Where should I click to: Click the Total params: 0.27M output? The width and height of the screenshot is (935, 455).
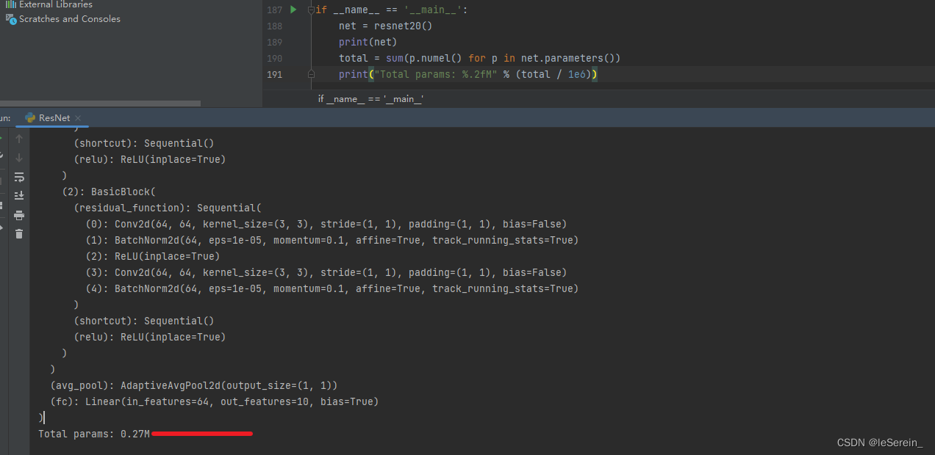[94, 434]
